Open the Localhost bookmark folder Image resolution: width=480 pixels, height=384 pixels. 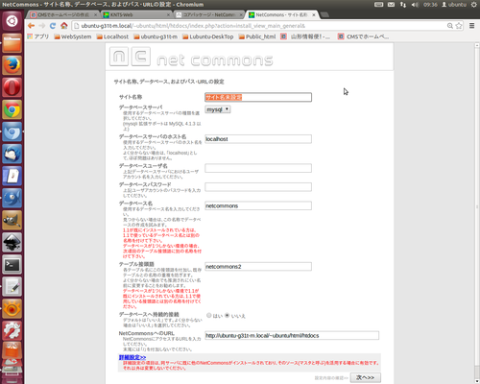pyautogui.click(x=112, y=36)
